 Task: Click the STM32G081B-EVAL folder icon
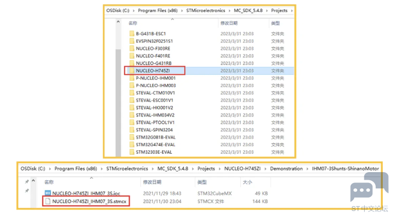tap(131, 137)
